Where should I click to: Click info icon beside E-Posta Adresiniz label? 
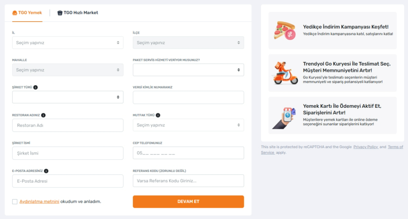(x=46, y=171)
